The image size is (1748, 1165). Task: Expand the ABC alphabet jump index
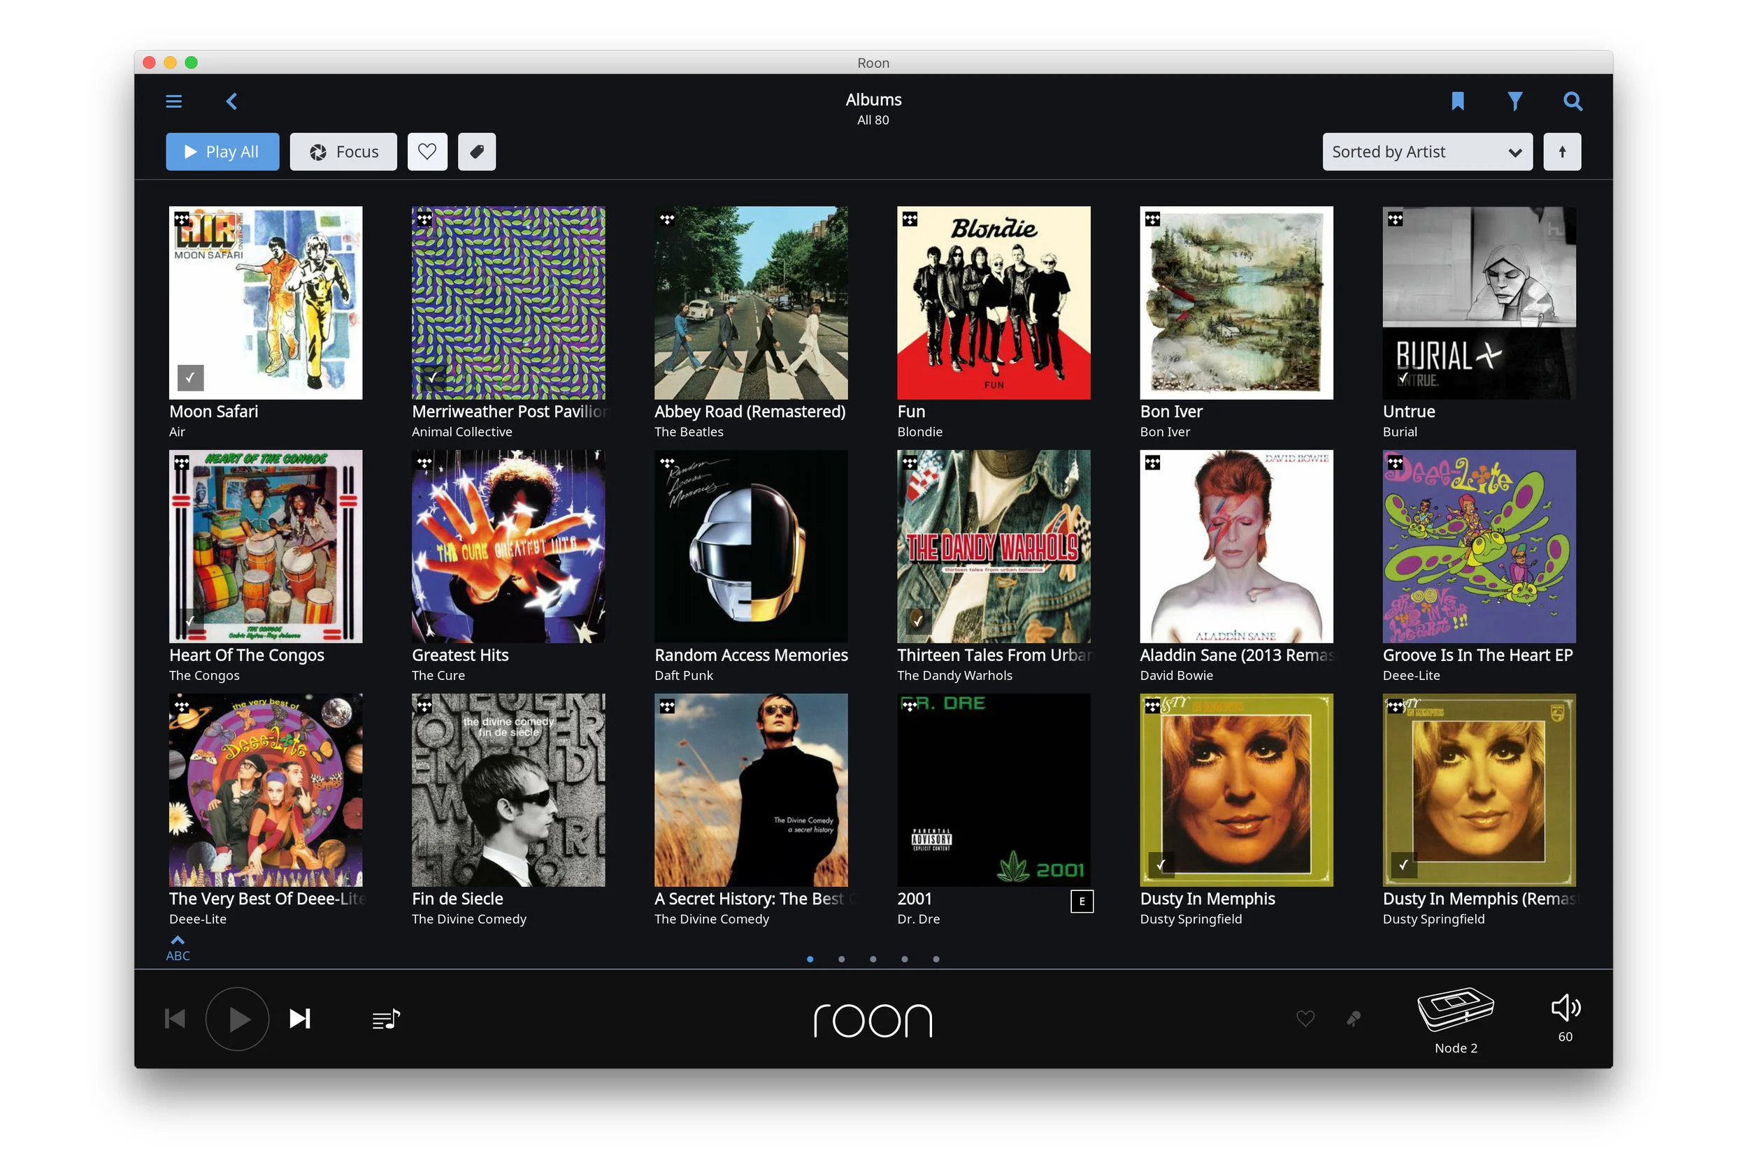pyautogui.click(x=178, y=949)
